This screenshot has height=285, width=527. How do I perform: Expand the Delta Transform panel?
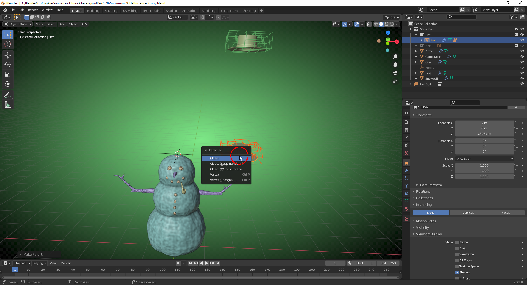click(431, 185)
